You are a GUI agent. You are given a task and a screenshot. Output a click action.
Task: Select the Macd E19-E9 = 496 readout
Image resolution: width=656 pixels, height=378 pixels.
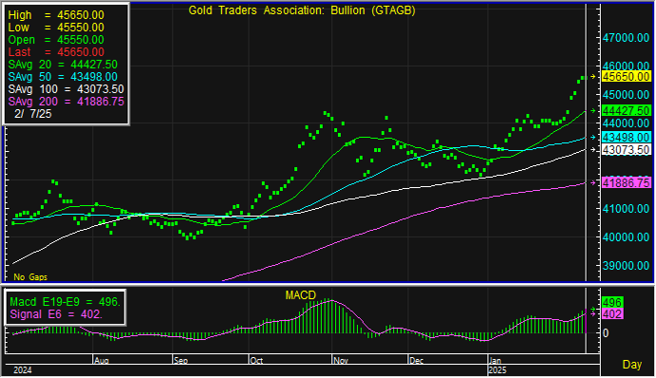point(66,302)
